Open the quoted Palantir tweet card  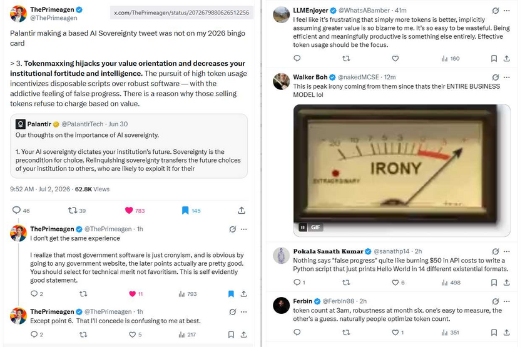129,146
